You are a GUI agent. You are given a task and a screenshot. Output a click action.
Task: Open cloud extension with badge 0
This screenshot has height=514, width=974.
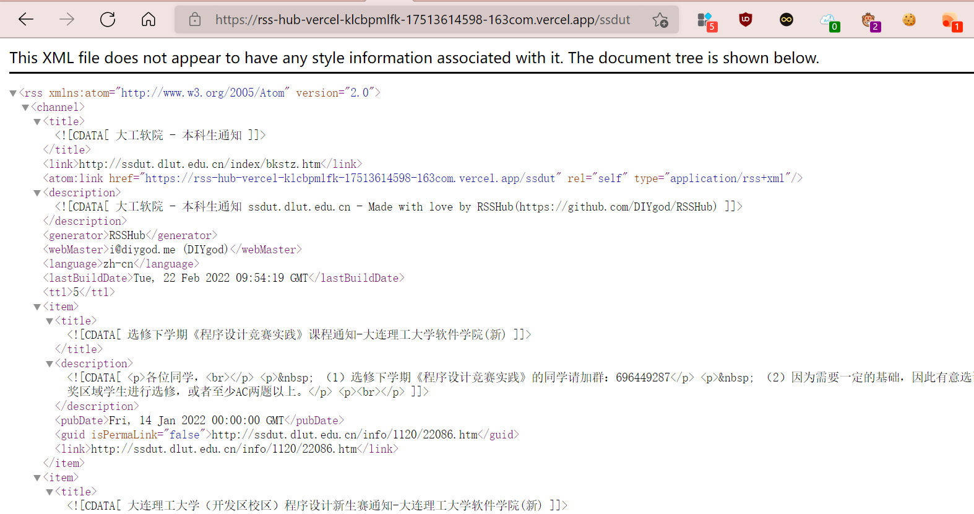click(x=829, y=22)
